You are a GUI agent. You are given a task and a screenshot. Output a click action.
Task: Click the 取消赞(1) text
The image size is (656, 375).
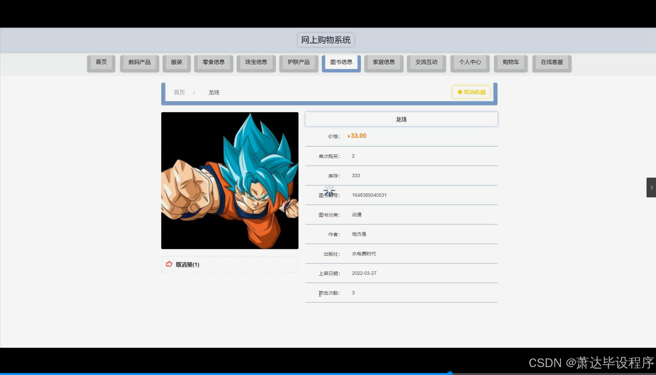coord(188,265)
